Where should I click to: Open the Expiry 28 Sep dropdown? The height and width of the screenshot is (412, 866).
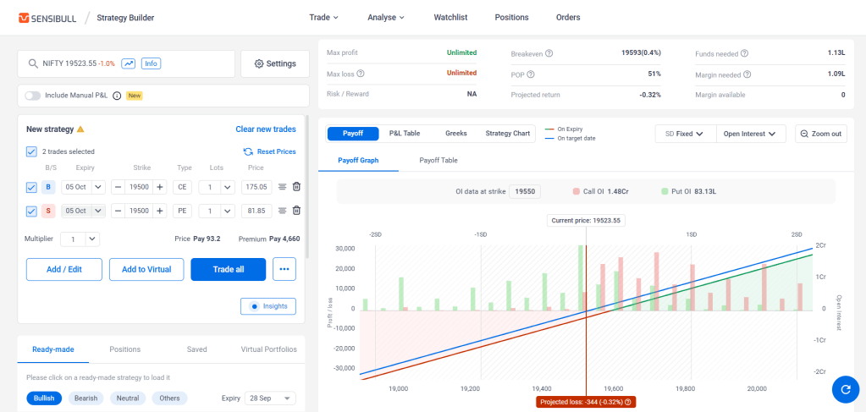[271, 398]
